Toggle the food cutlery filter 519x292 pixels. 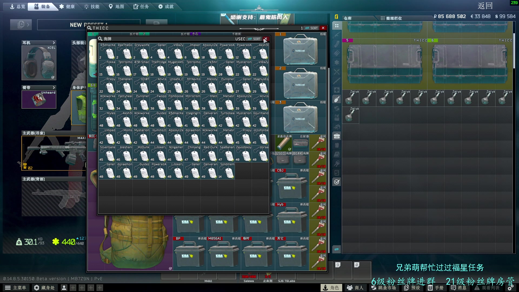(337, 72)
